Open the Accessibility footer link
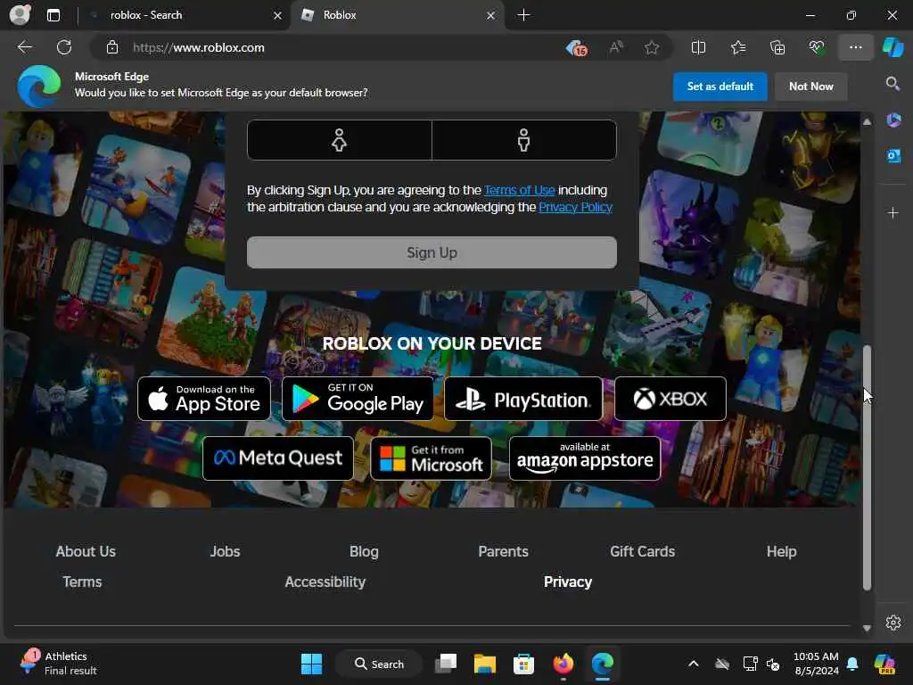913x685 pixels. [x=325, y=582]
